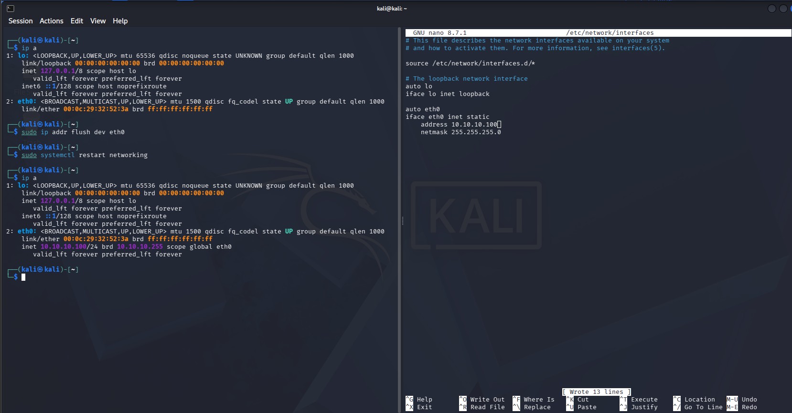Image resolution: width=792 pixels, height=413 pixels.
Task: Click the left terminal's empty prompt line
Action: [201, 277]
